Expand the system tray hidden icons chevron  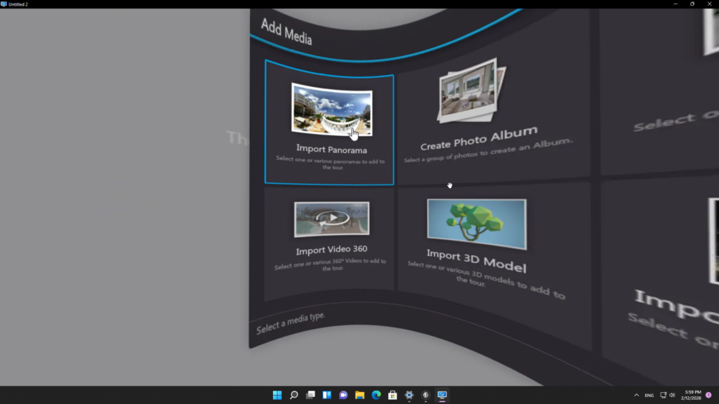(636, 395)
